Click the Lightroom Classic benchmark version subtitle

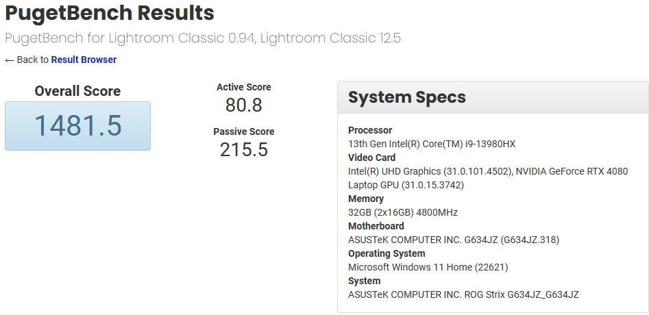202,38
